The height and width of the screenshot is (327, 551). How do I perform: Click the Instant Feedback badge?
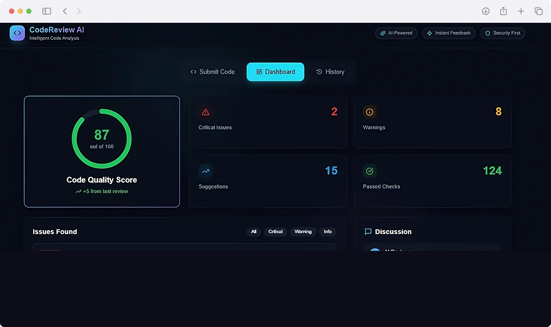point(449,33)
